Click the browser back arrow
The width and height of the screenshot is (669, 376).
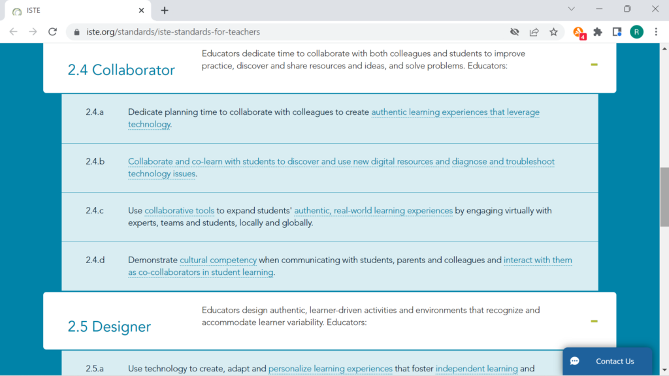pyautogui.click(x=13, y=31)
